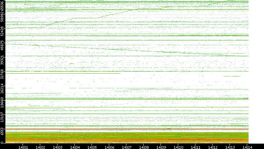Select the 14:09 time marker

coord(161,146)
